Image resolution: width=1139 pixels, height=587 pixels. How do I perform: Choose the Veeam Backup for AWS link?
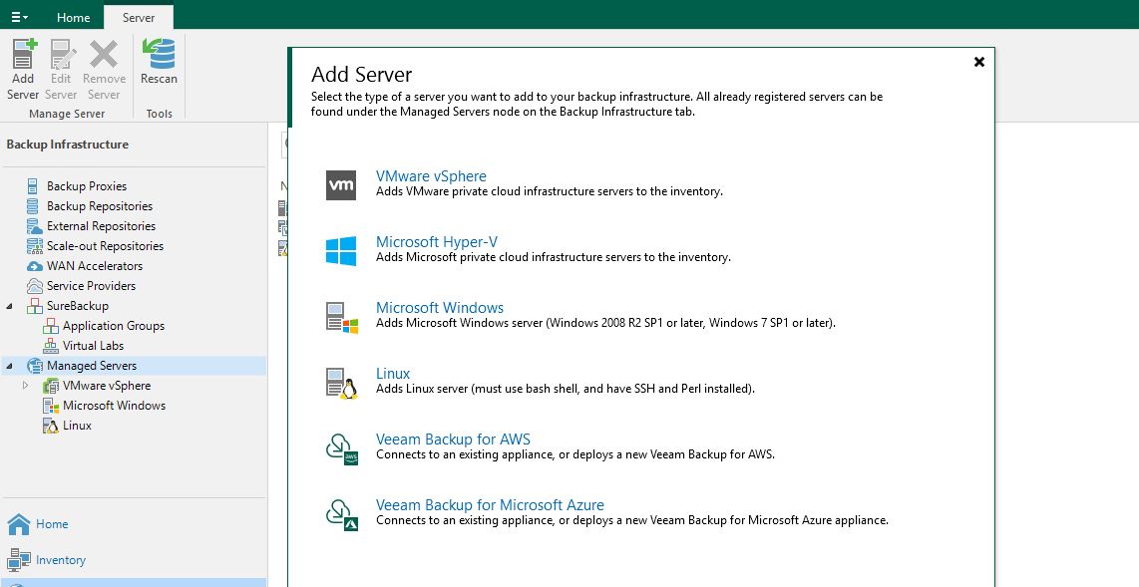[x=453, y=440]
